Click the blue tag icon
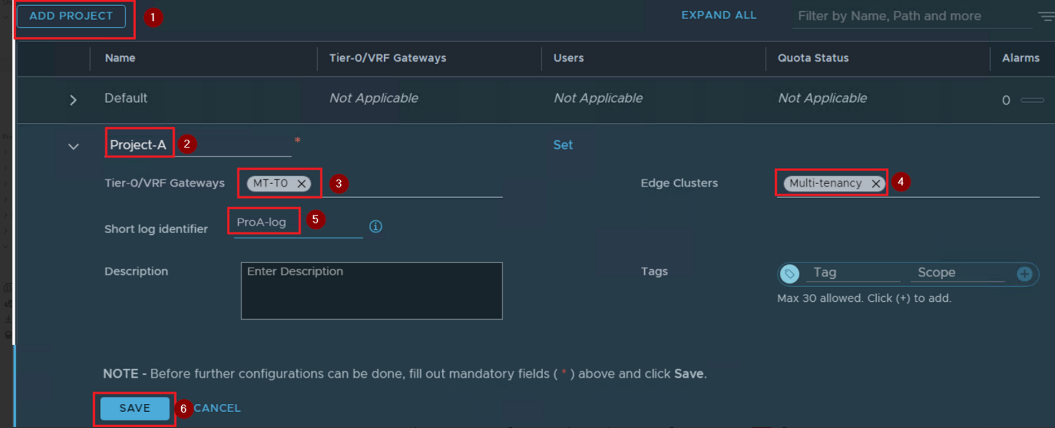1055x428 pixels. click(789, 274)
